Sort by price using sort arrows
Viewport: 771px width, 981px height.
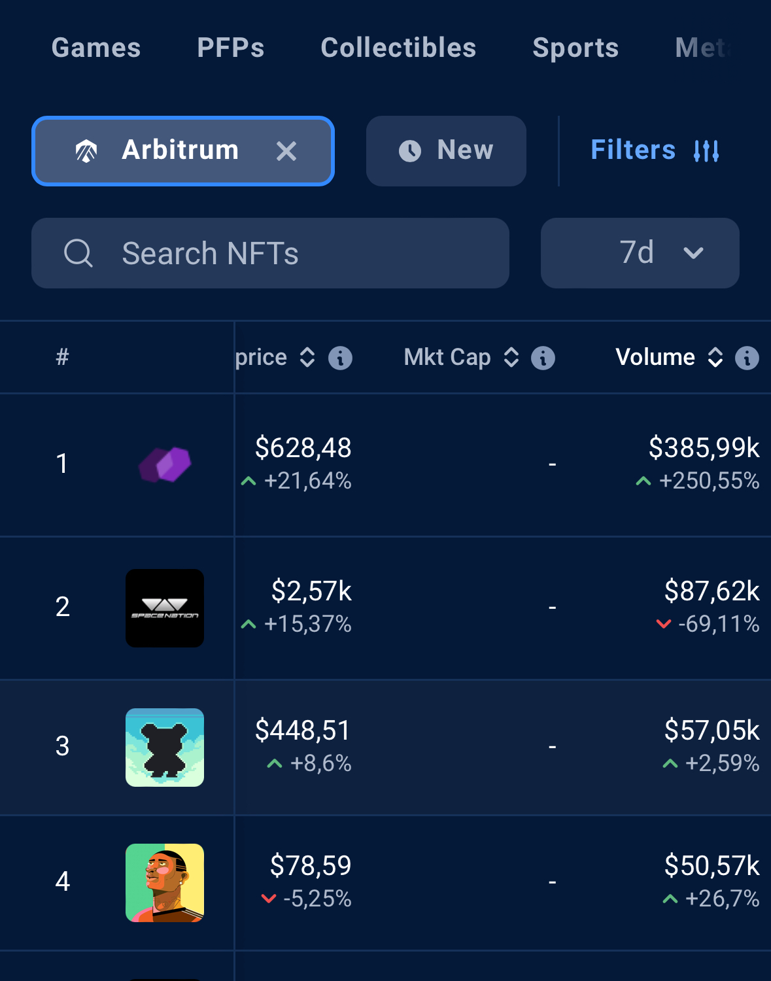307,357
